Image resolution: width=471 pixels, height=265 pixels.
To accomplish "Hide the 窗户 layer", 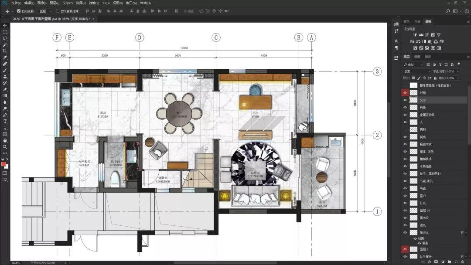I will 405,196.
